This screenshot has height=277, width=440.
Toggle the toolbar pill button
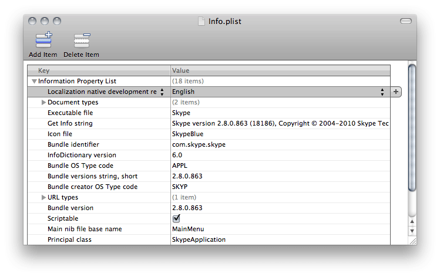pos(406,21)
